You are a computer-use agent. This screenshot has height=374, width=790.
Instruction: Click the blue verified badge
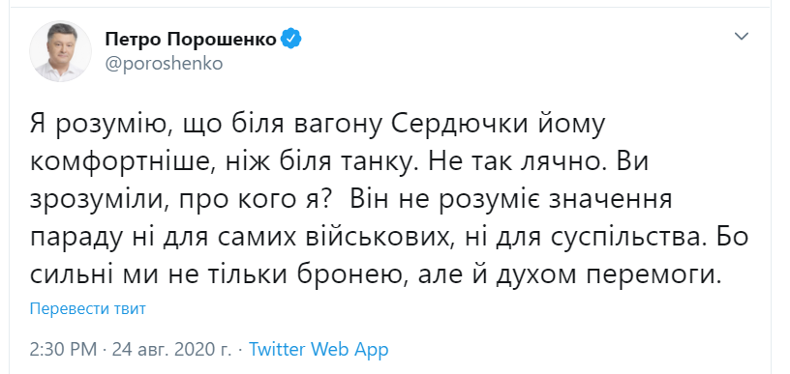(290, 39)
